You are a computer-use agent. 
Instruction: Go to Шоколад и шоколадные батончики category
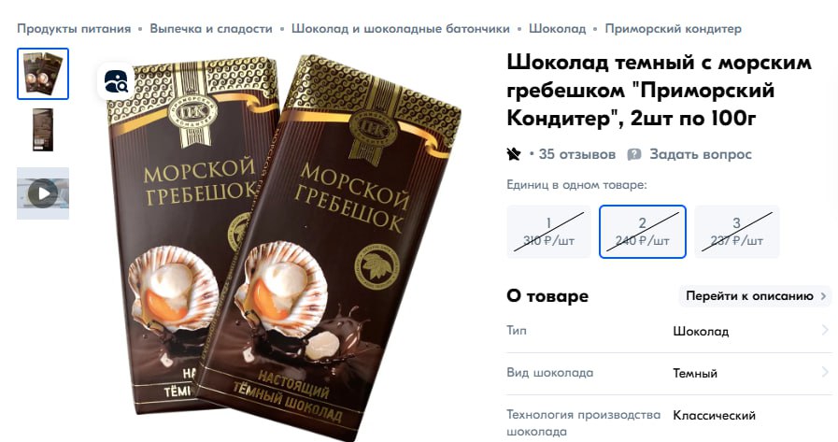coord(400,29)
